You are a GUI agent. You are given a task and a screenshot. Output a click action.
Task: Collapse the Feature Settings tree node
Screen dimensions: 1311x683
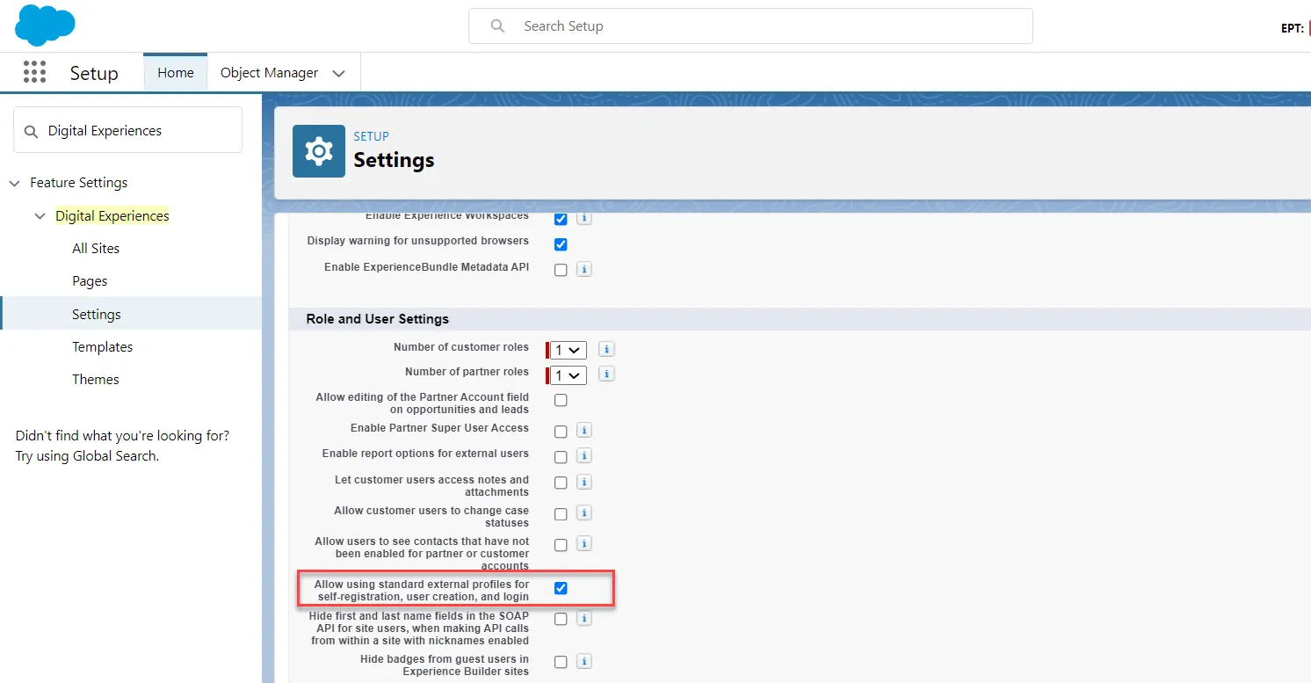tap(14, 183)
